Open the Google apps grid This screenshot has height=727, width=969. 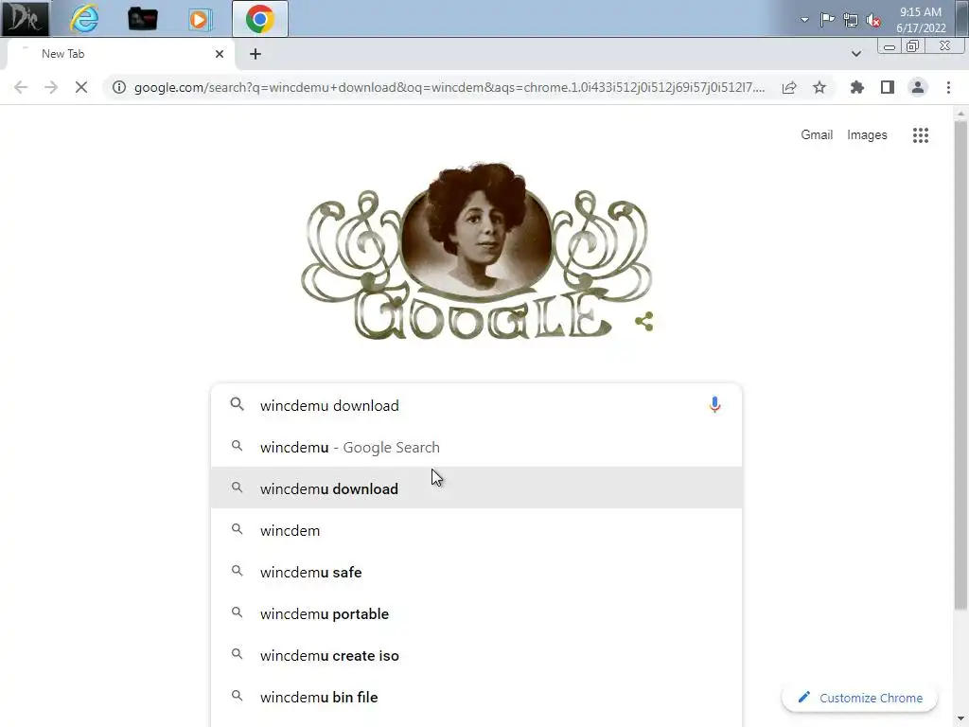[x=920, y=135]
